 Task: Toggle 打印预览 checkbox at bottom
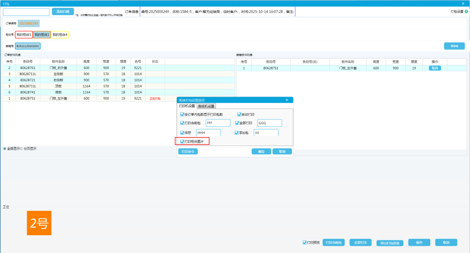(x=305, y=242)
